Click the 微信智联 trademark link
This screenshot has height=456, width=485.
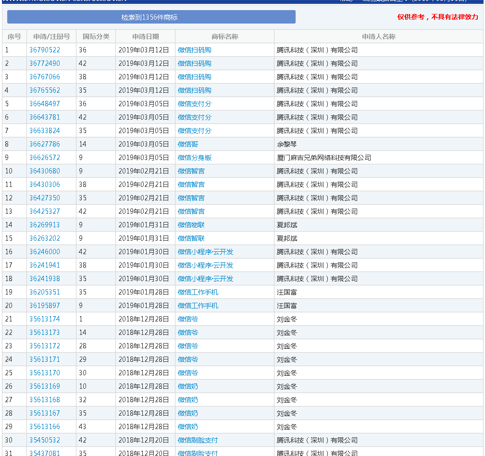[191, 238]
